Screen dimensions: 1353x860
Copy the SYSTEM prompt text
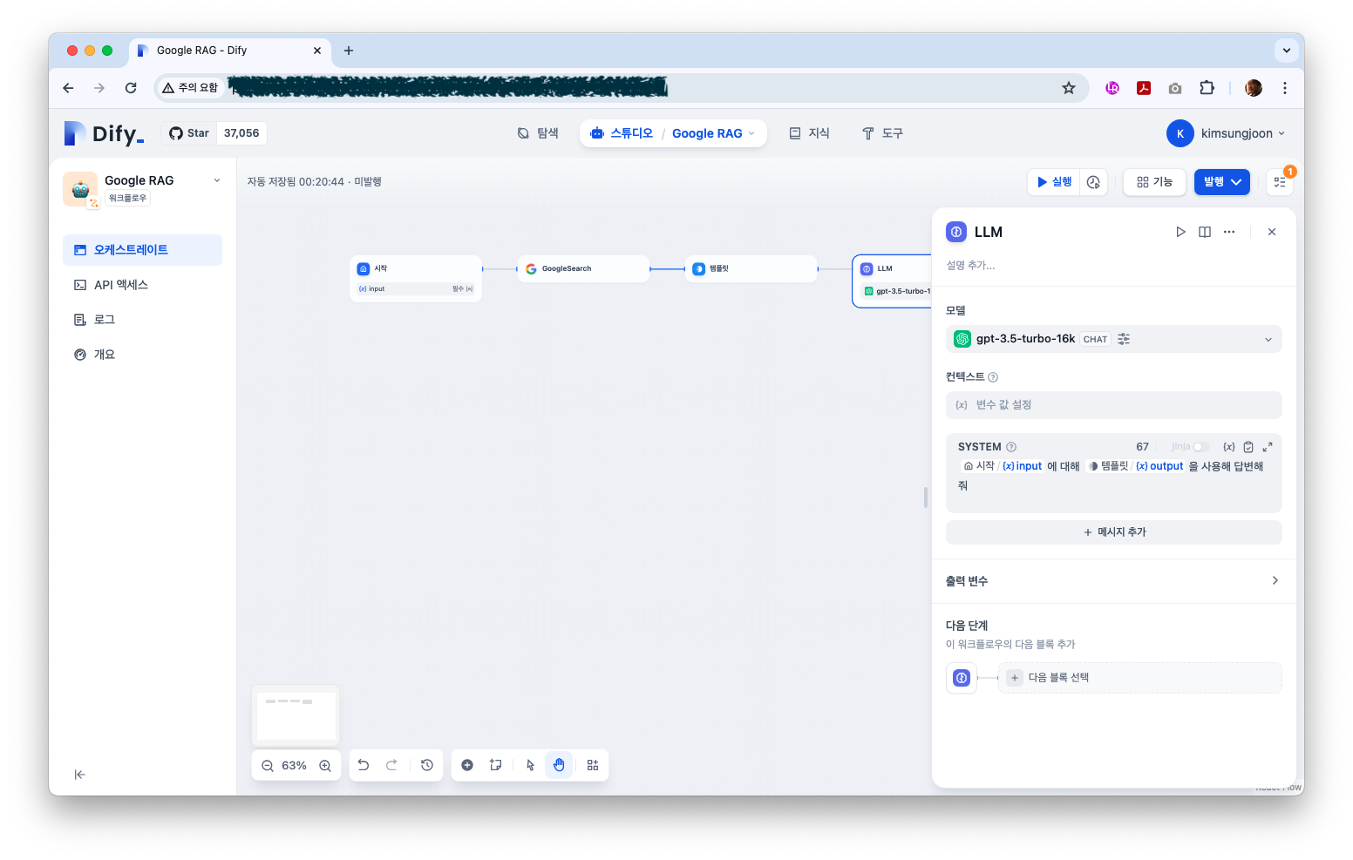[x=1248, y=447]
